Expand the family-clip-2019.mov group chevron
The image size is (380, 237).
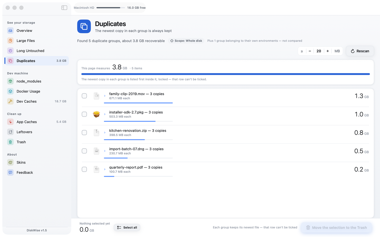tap(105, 96)
